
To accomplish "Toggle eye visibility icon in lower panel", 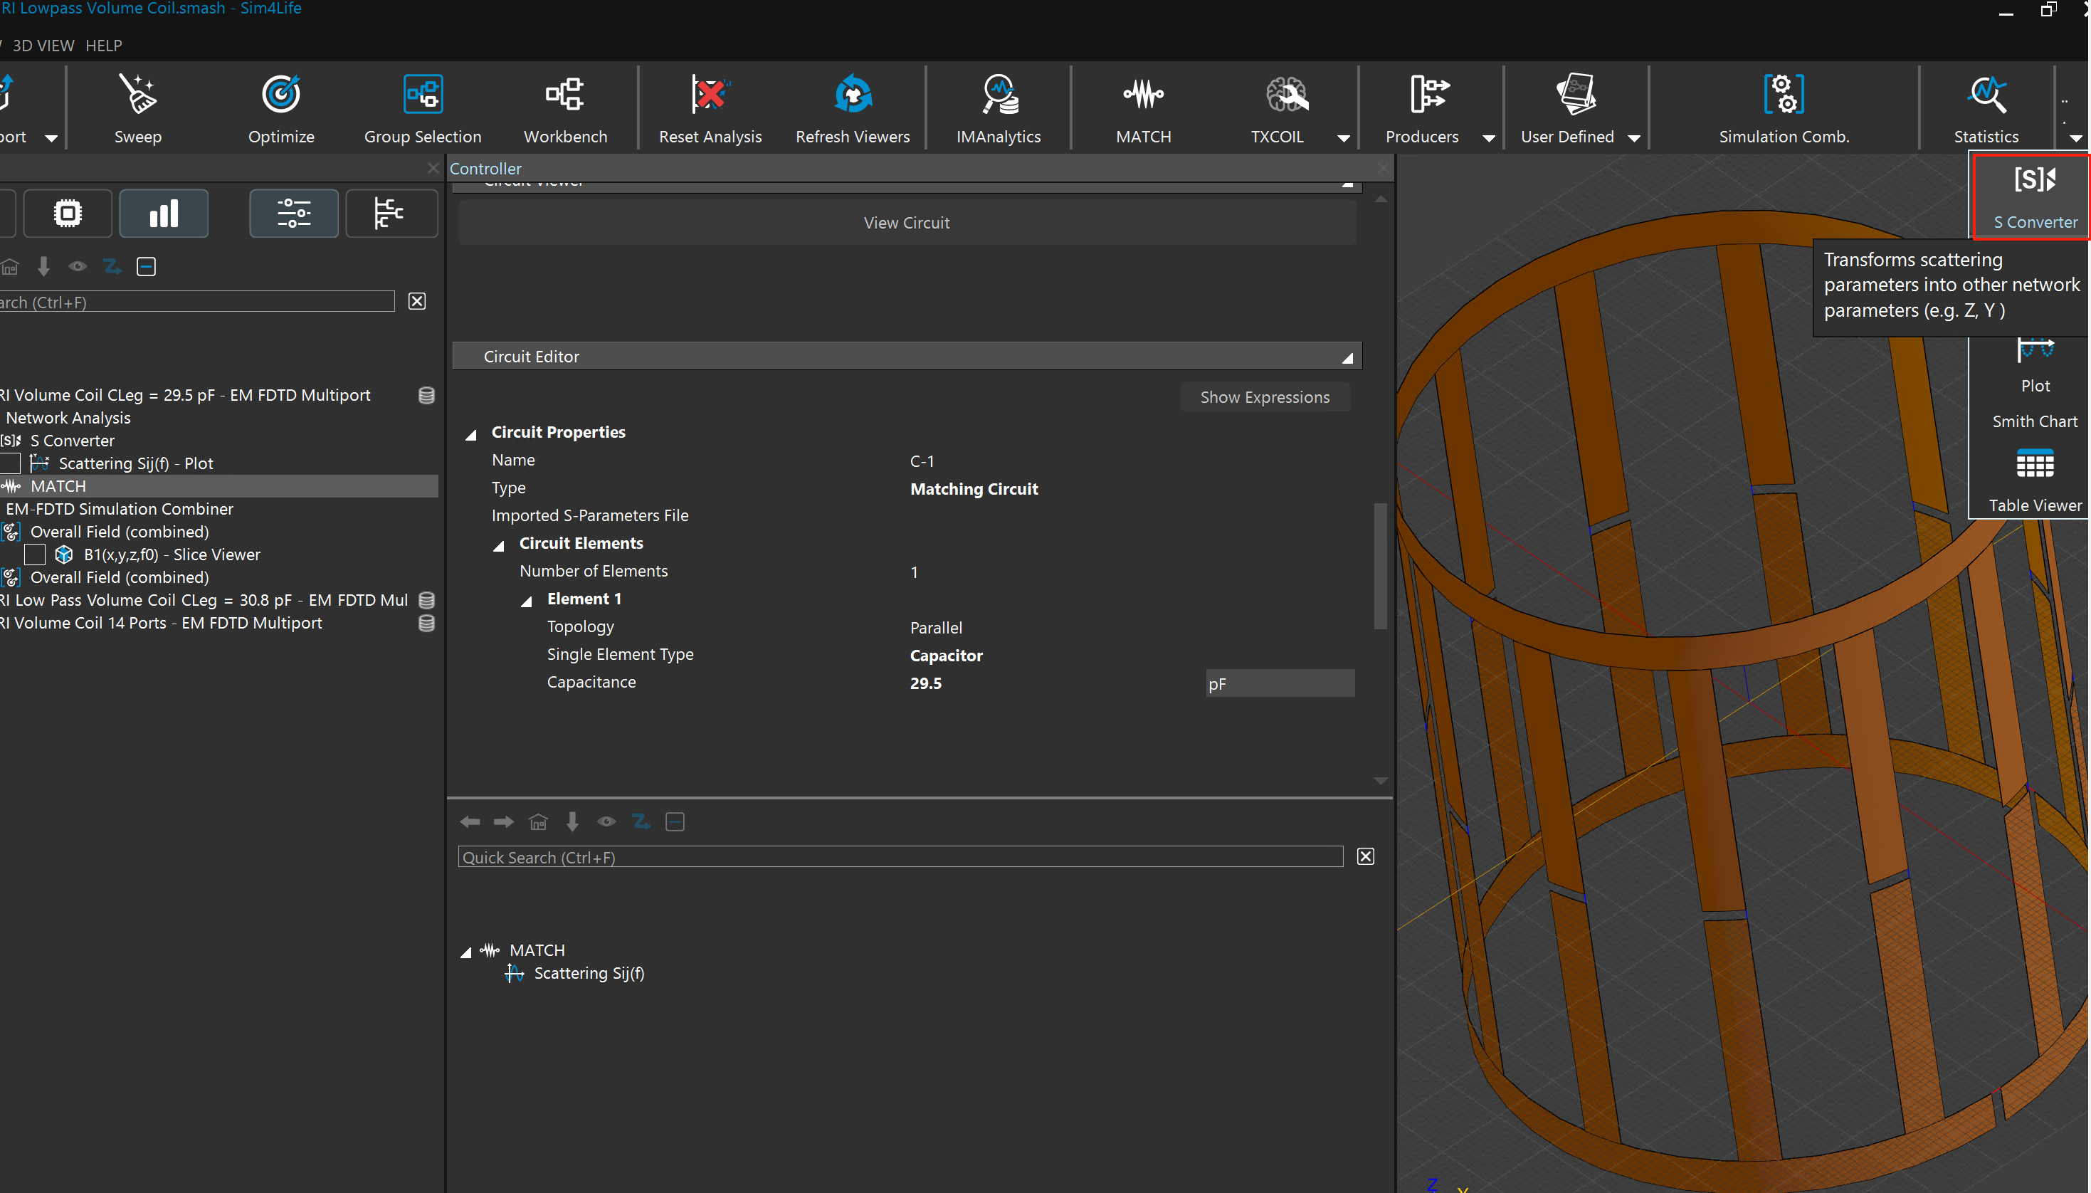I will tap(606, 822).
